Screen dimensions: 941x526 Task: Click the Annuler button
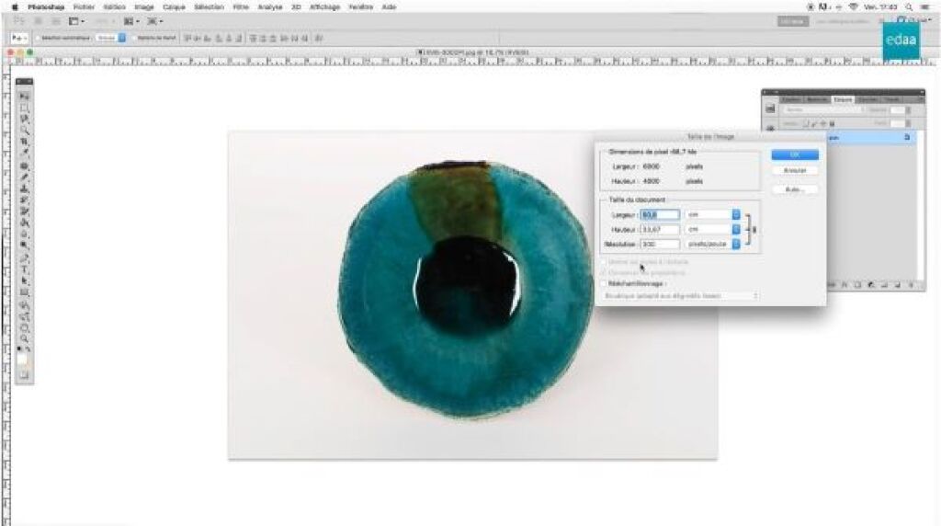click(x=795, y=171)
